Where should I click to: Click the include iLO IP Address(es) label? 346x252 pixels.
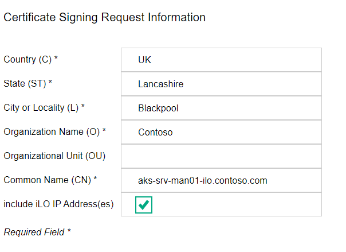(58, 204)
